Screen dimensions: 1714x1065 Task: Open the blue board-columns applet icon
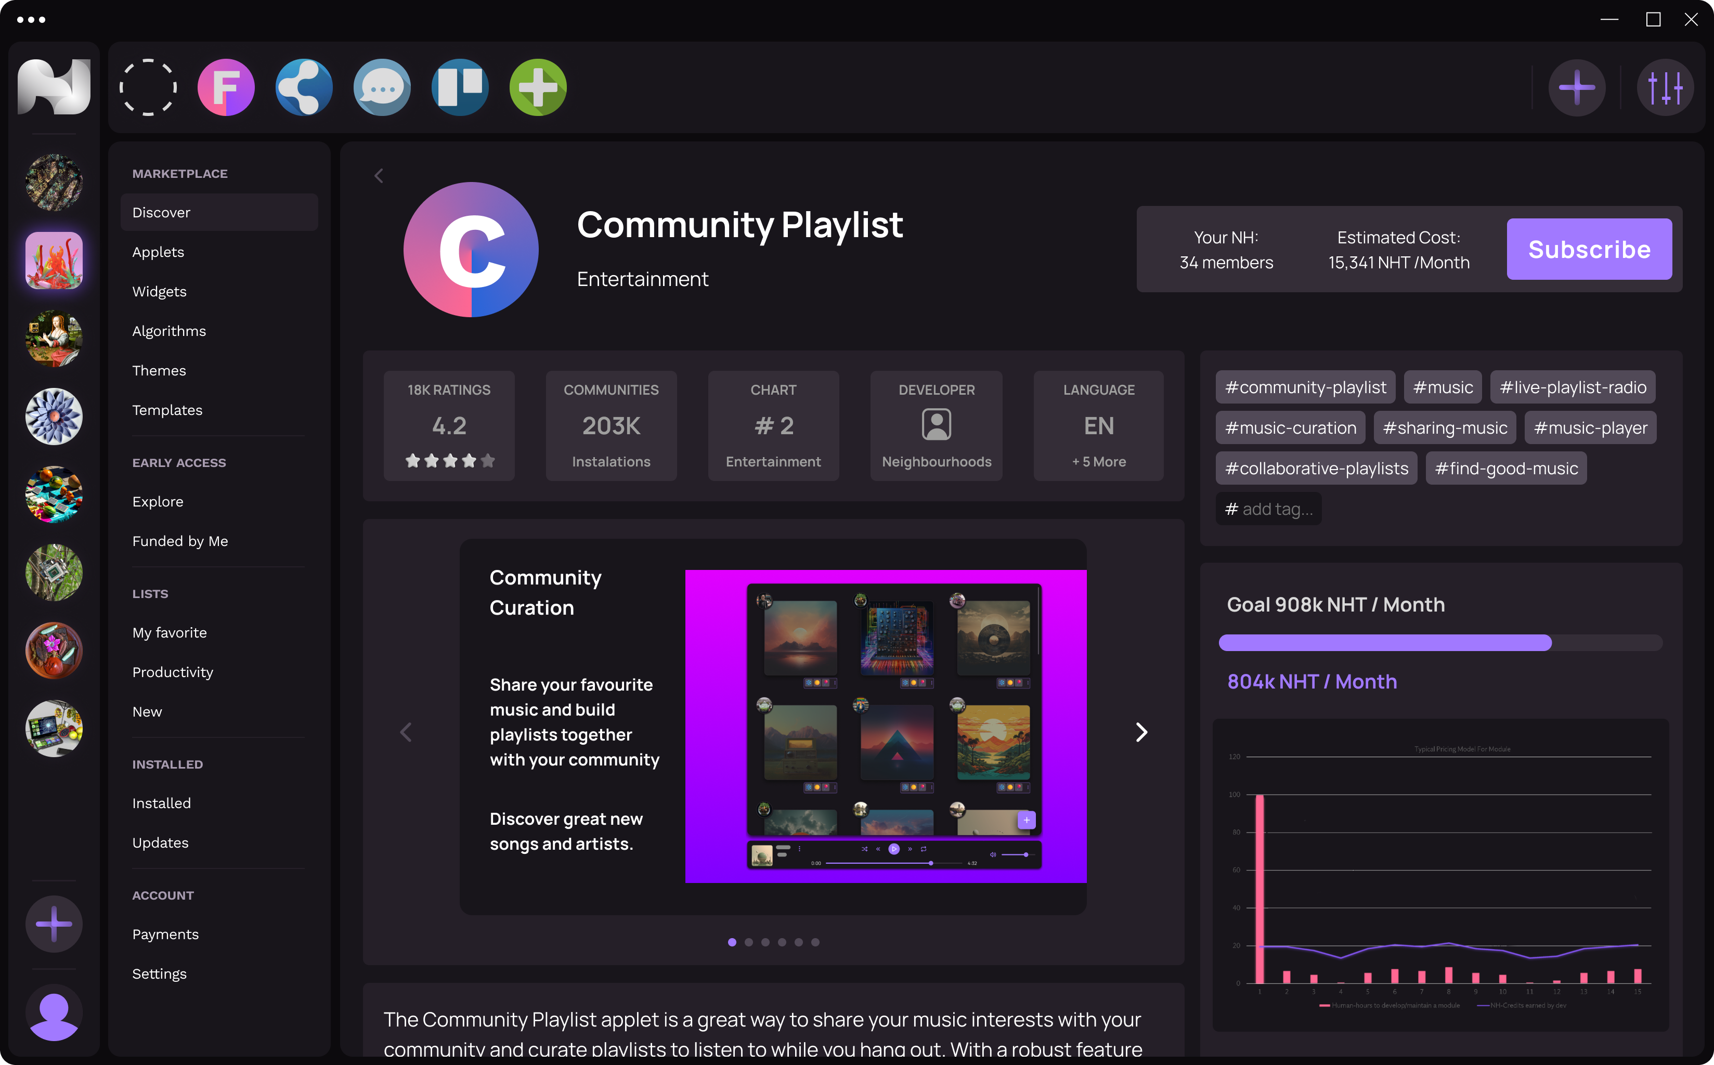(x=460, y=87)
